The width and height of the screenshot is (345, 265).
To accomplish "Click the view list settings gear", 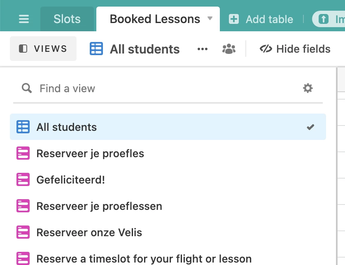I will [308, 88].
